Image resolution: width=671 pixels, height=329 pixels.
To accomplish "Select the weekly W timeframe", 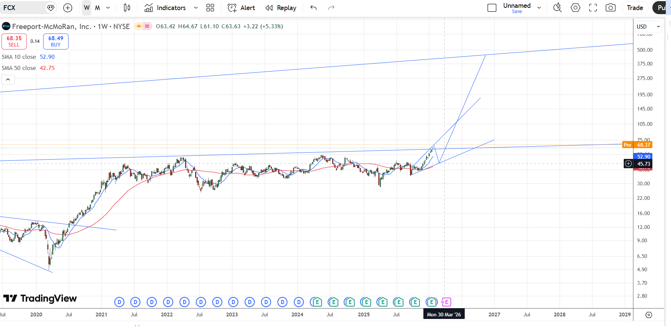I will tap(87, 8).
